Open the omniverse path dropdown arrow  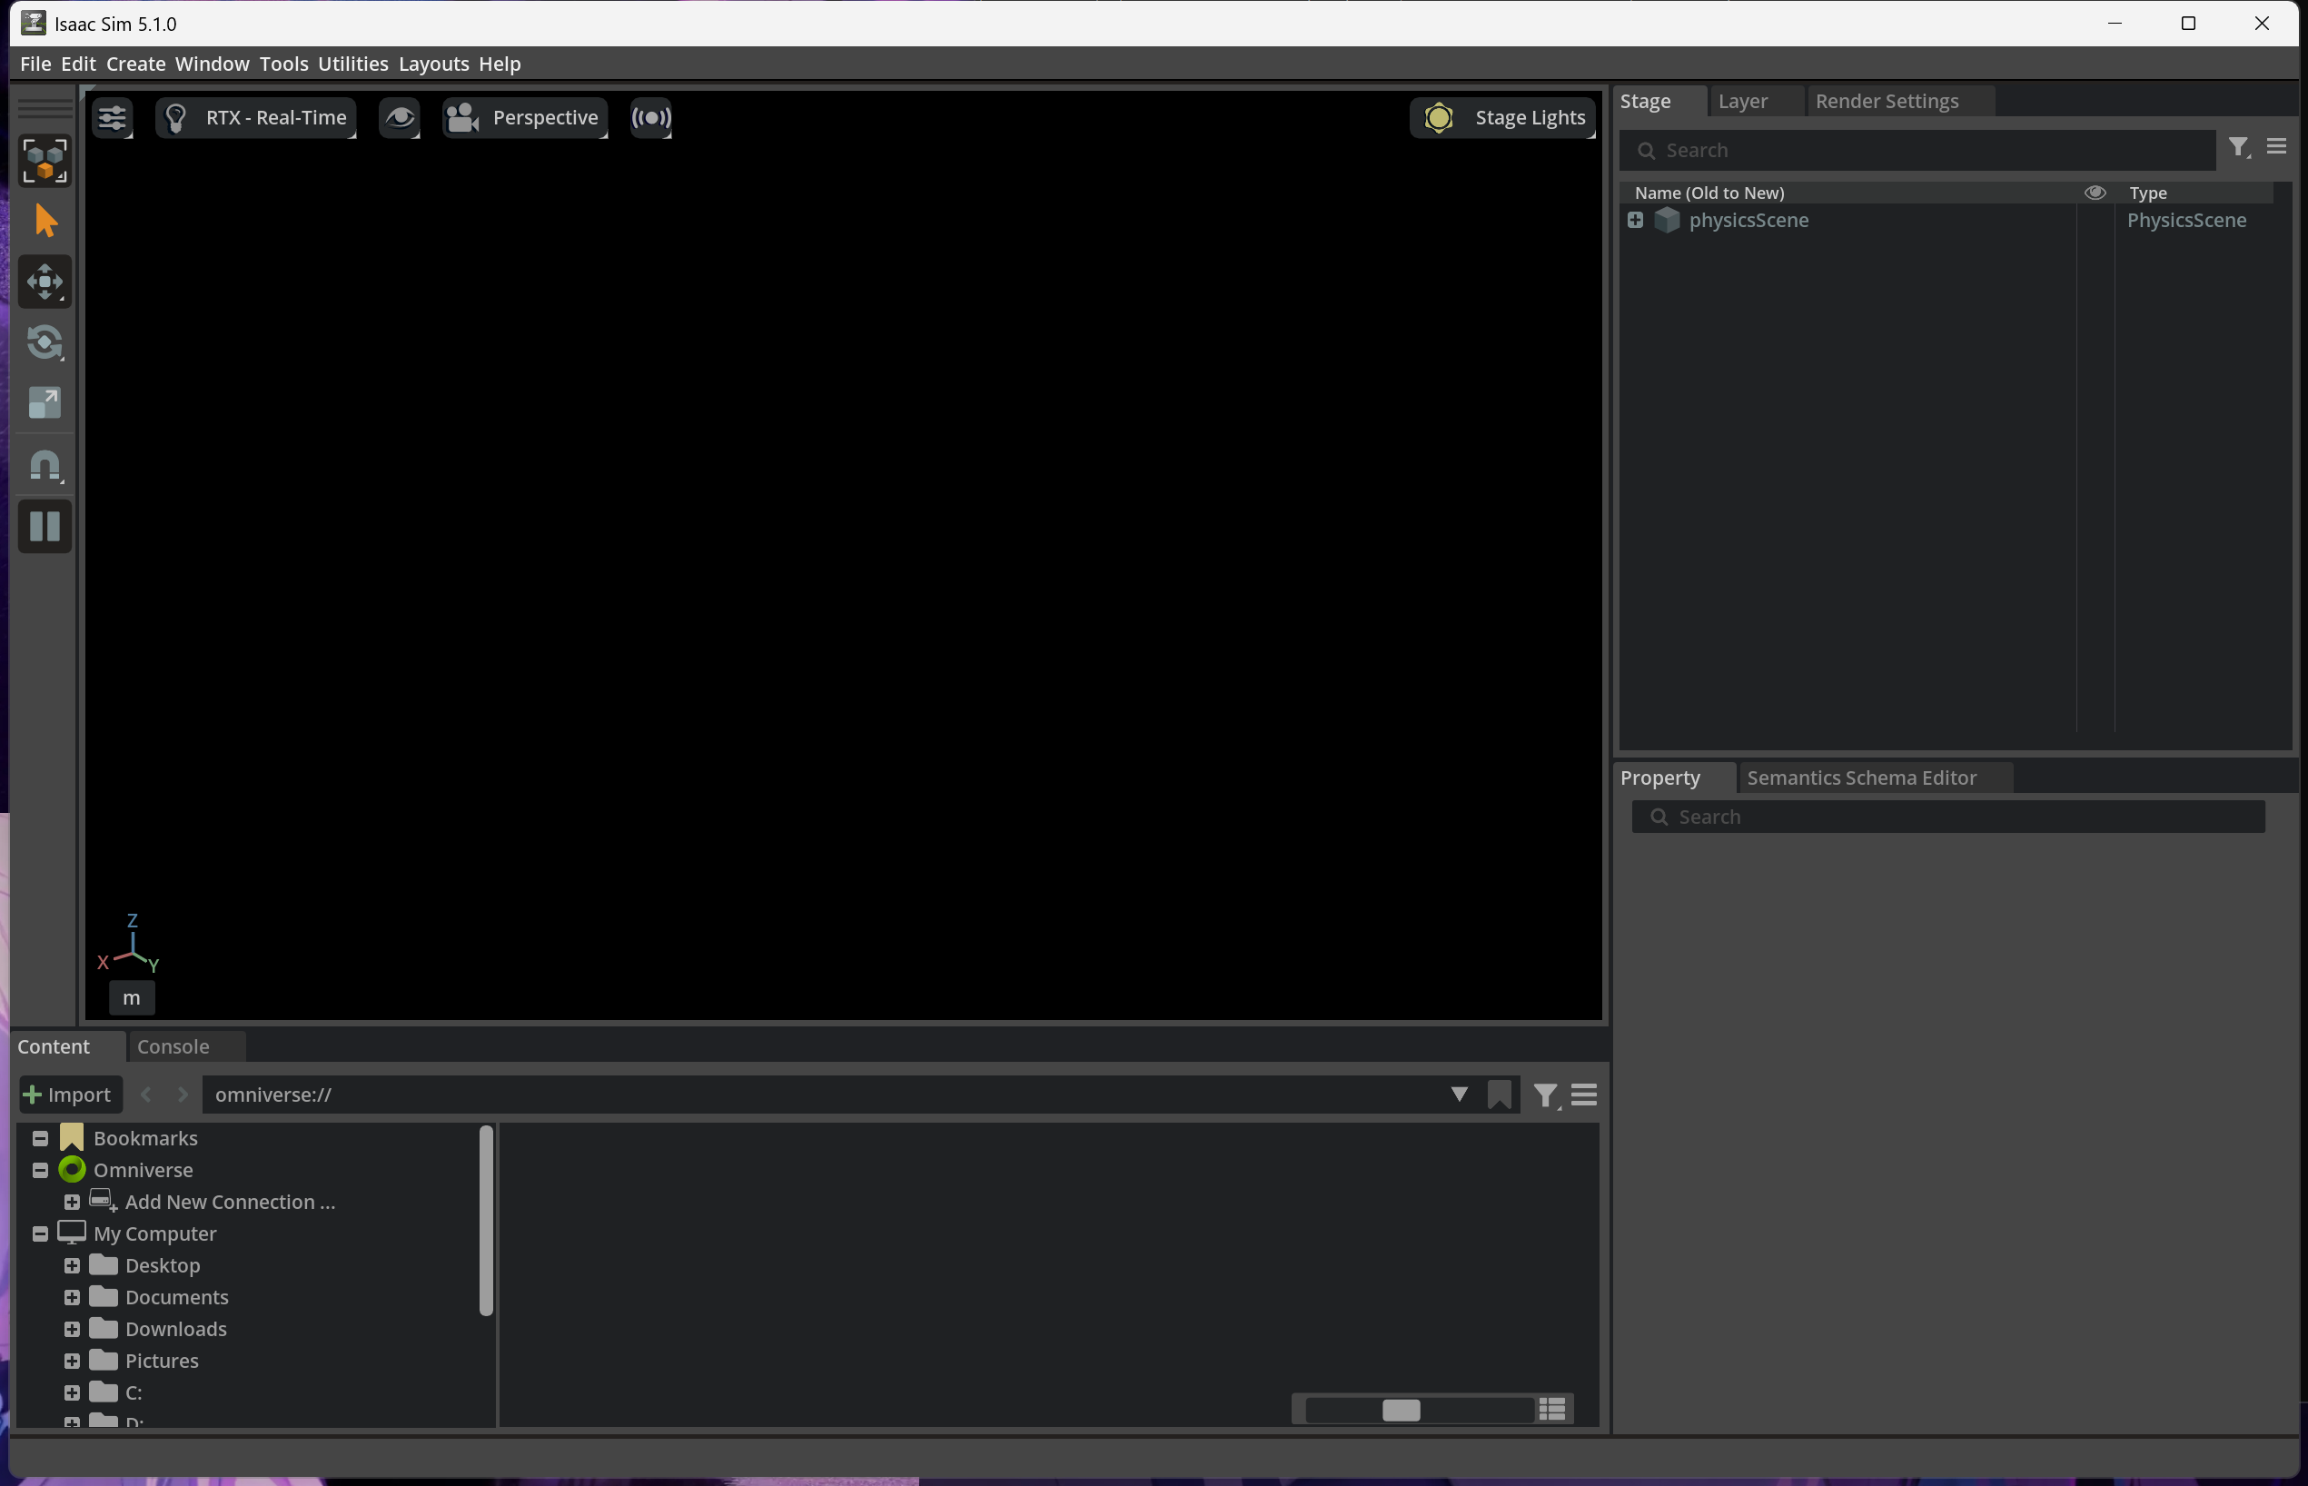pyautogui.click(x=1459, y=1095)
